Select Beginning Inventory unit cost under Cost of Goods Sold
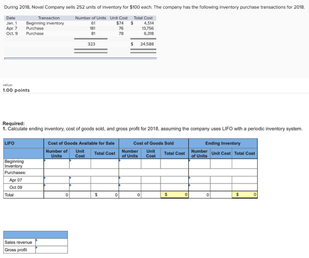Screen dimensions: 309x258 pyautogui.click(x=151, y=164)
